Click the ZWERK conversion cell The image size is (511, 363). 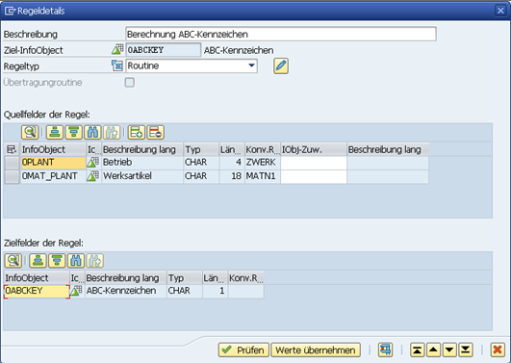click(263, 163)
